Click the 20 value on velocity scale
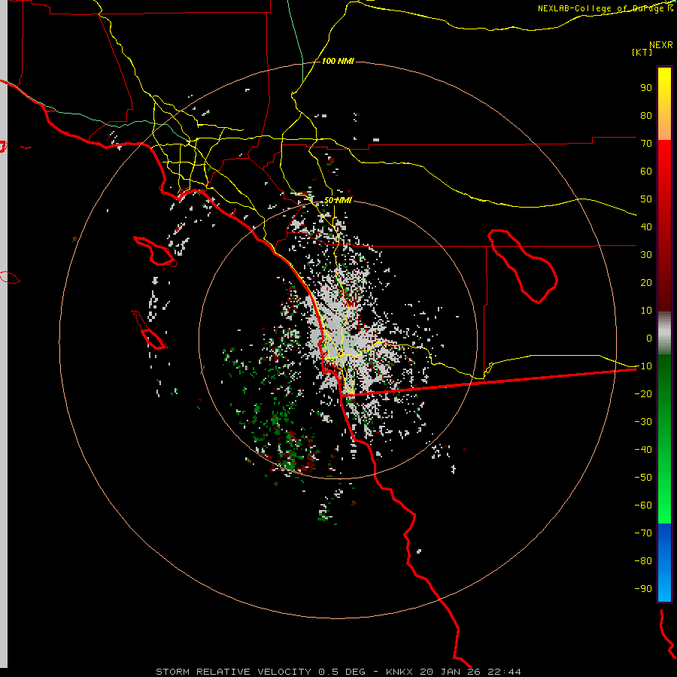677x677 pixels. [646, 283]
